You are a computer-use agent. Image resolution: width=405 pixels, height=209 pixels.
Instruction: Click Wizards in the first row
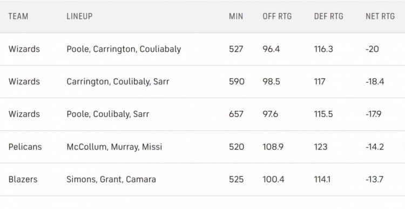pyautogui.click(x=24, y=49)
